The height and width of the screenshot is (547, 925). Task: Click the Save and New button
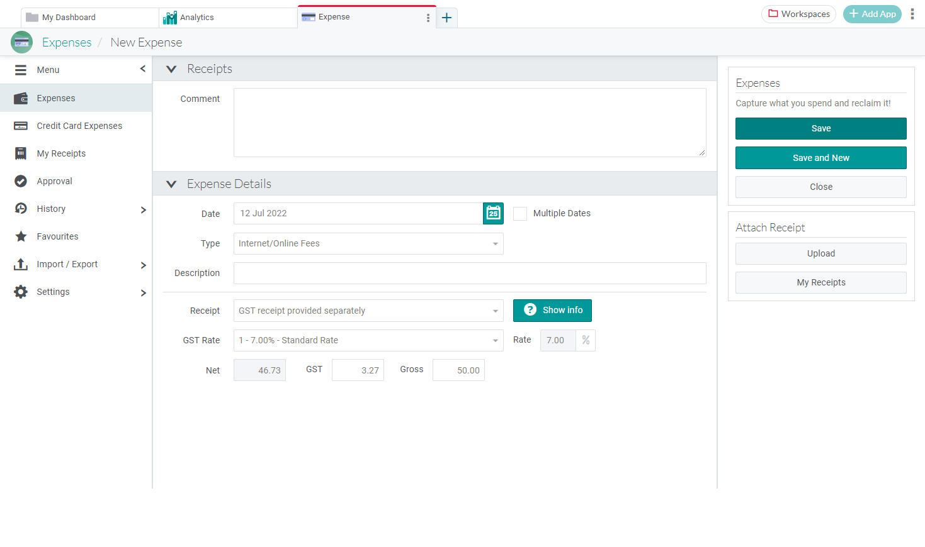point(820,158)
